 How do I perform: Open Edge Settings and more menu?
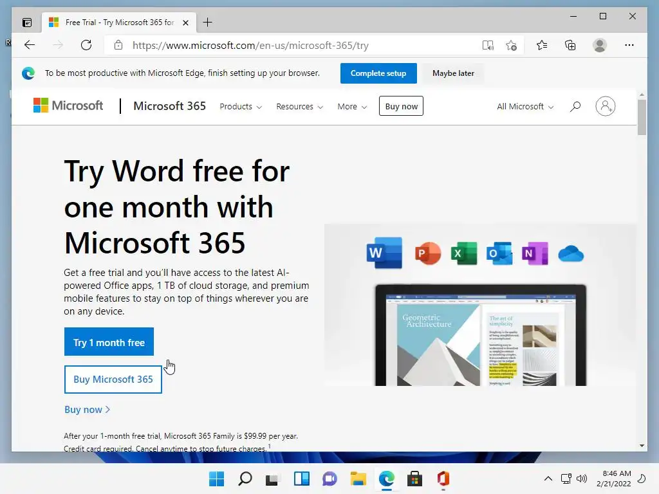[629, 45]
